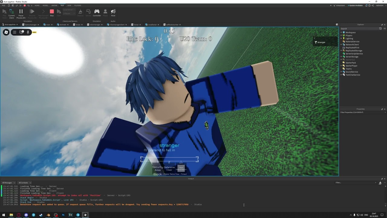Expand the Lighting tree node

click(341, 38)
